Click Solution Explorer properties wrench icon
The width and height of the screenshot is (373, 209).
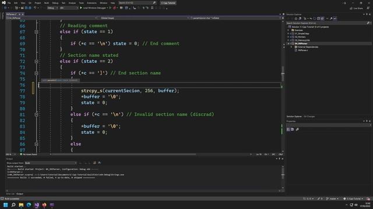(x=331, y=19)
